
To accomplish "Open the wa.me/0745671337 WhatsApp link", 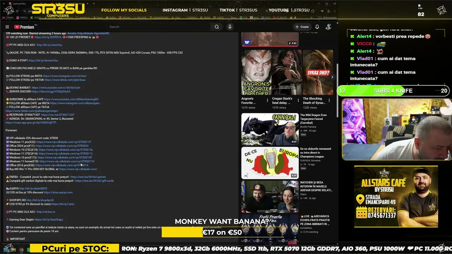I will (58, 115).
